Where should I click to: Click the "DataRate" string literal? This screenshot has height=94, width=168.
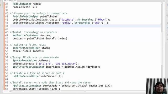tap(67, 20)
